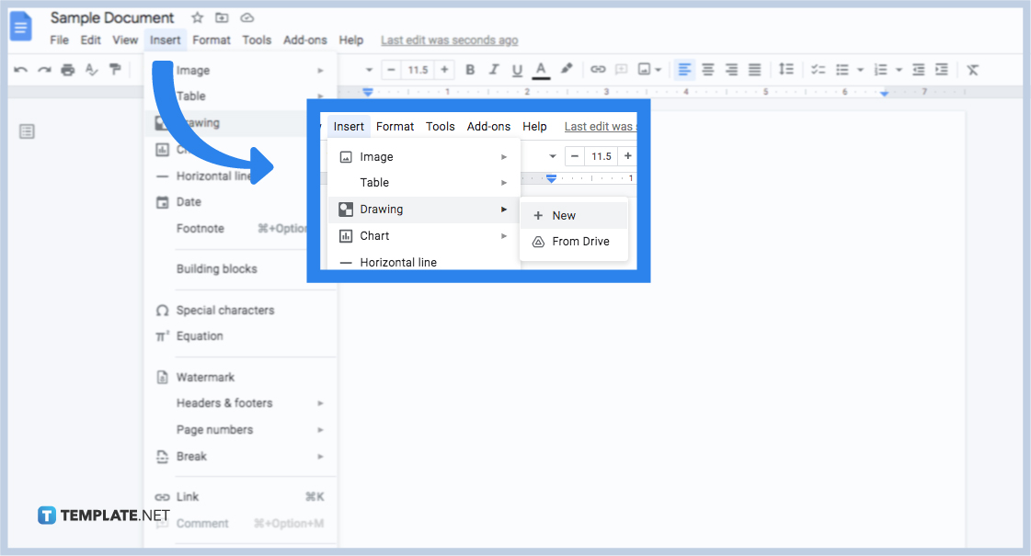Select the Paint format tool
Screen dimensions: 1031x556
[114, 69]
